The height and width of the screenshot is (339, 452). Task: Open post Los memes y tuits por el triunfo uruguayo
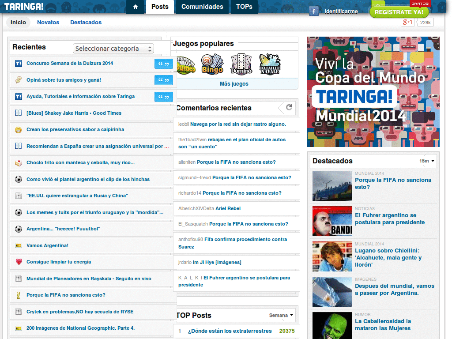tap(95, 212)
